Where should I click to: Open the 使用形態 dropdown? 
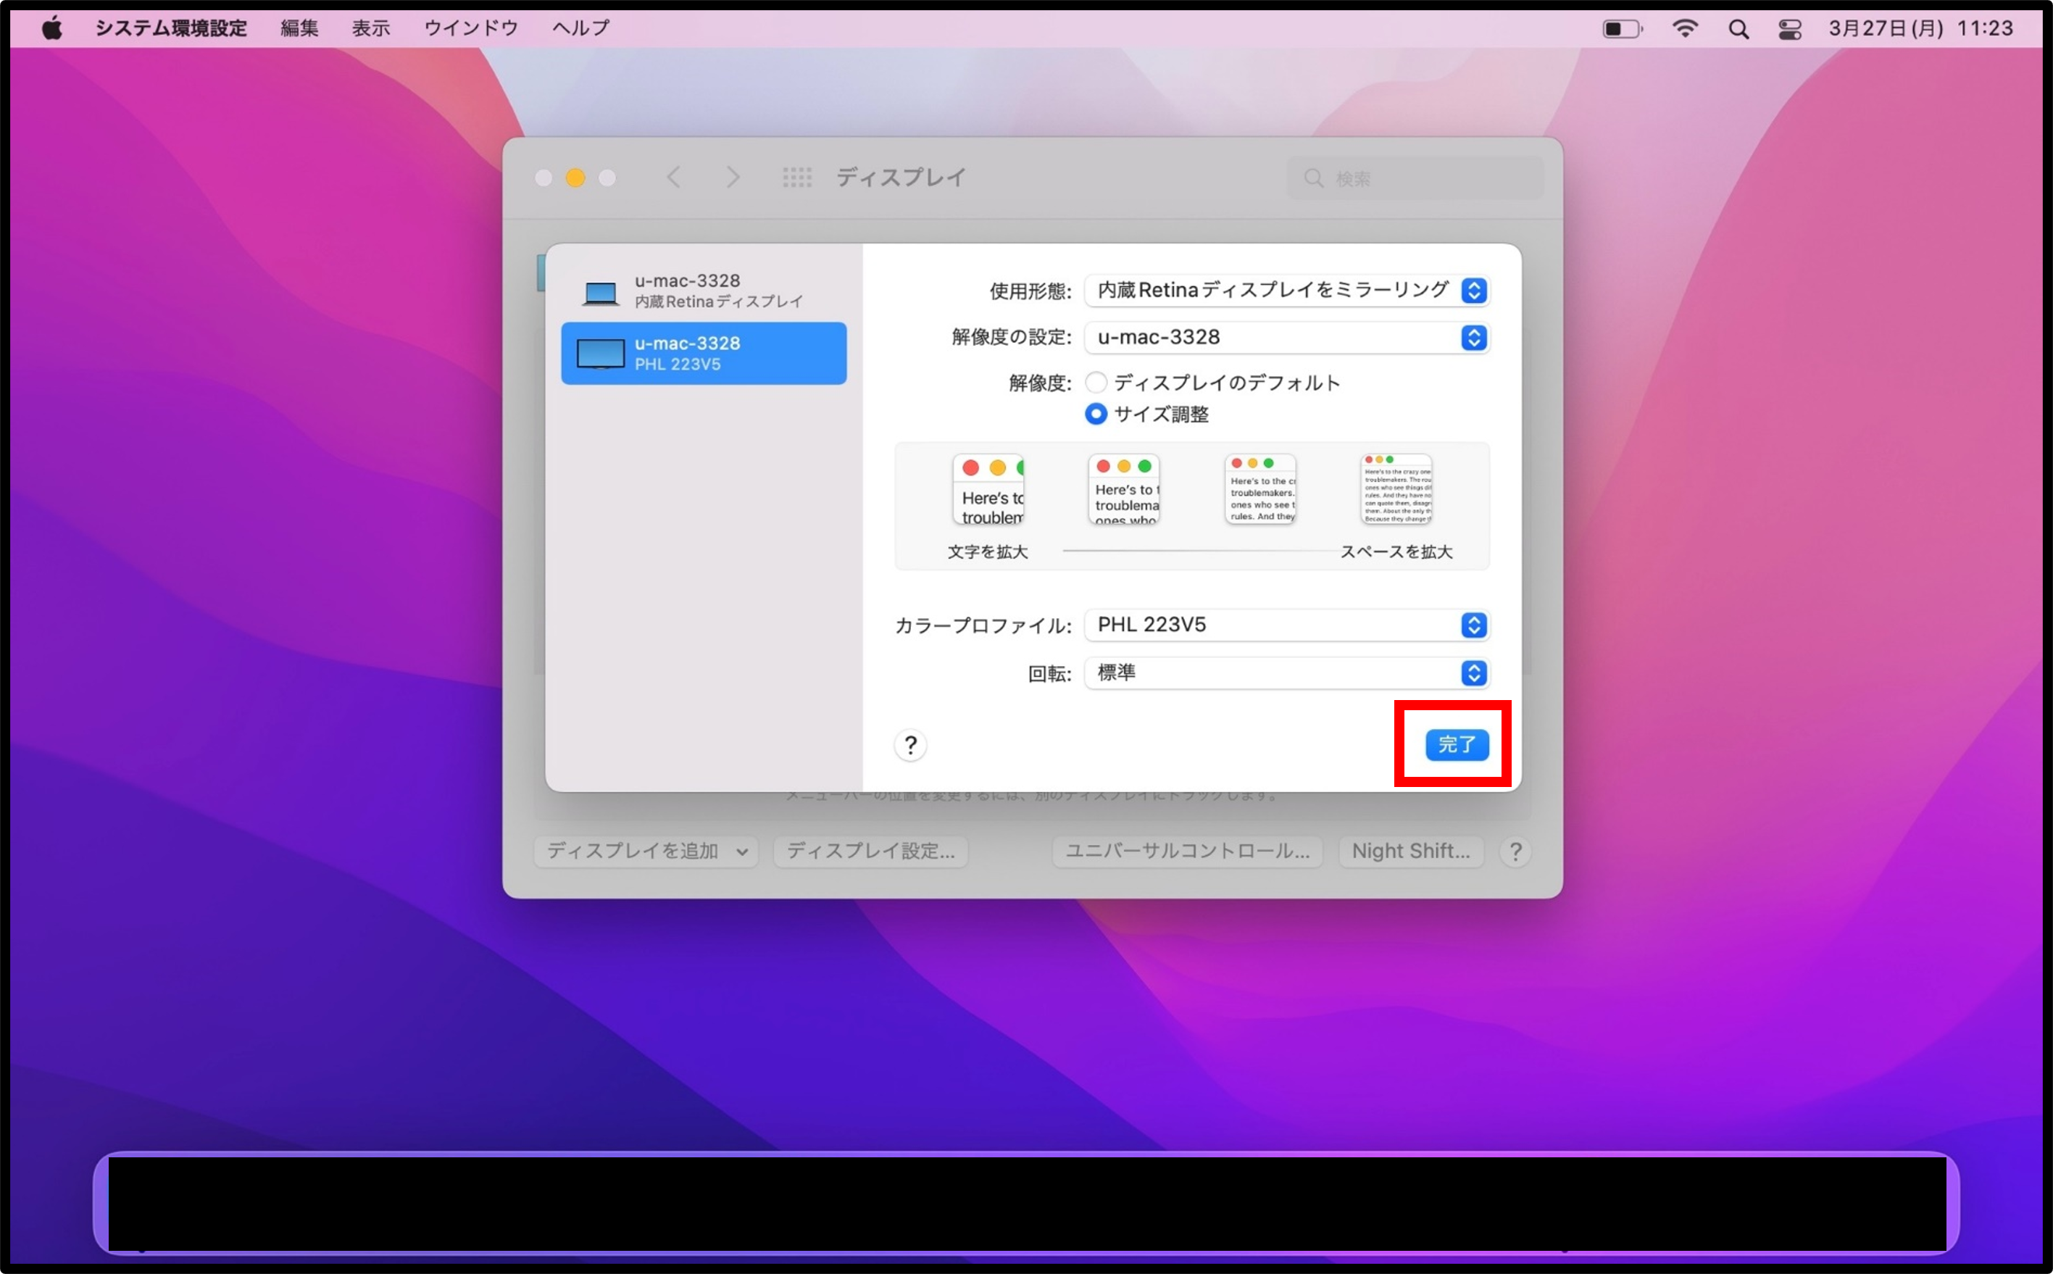coord(1286,290)
